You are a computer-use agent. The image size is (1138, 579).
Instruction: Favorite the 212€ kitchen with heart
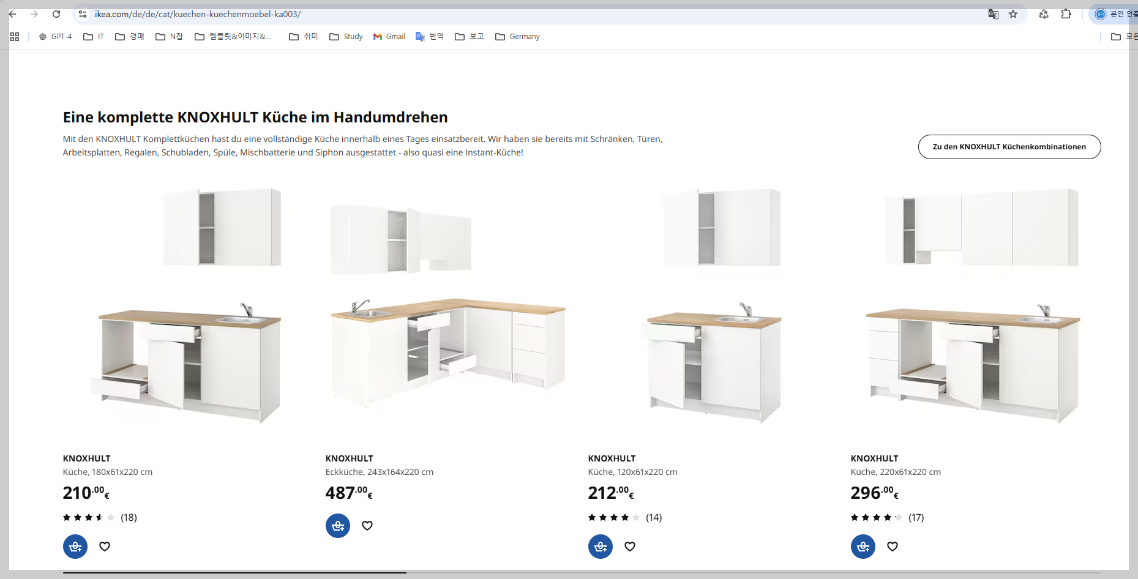click(630, 547)
